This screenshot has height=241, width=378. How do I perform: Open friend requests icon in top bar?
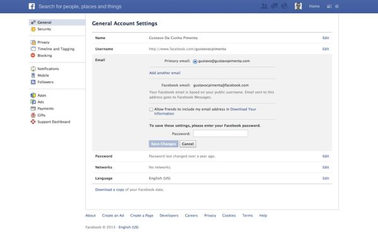tap(265, 6)
